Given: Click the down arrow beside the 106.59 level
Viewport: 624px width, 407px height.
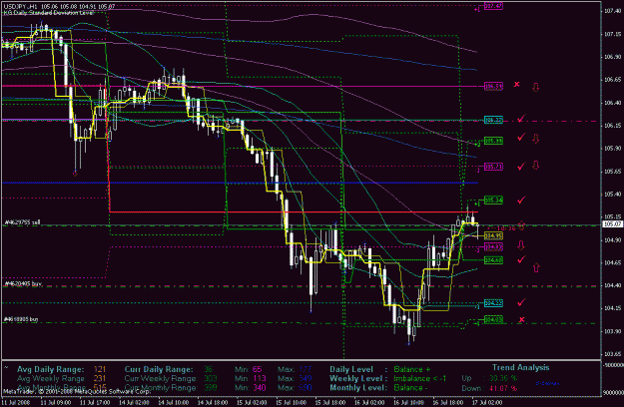Looking at the screenshot, I should (536, 87).
